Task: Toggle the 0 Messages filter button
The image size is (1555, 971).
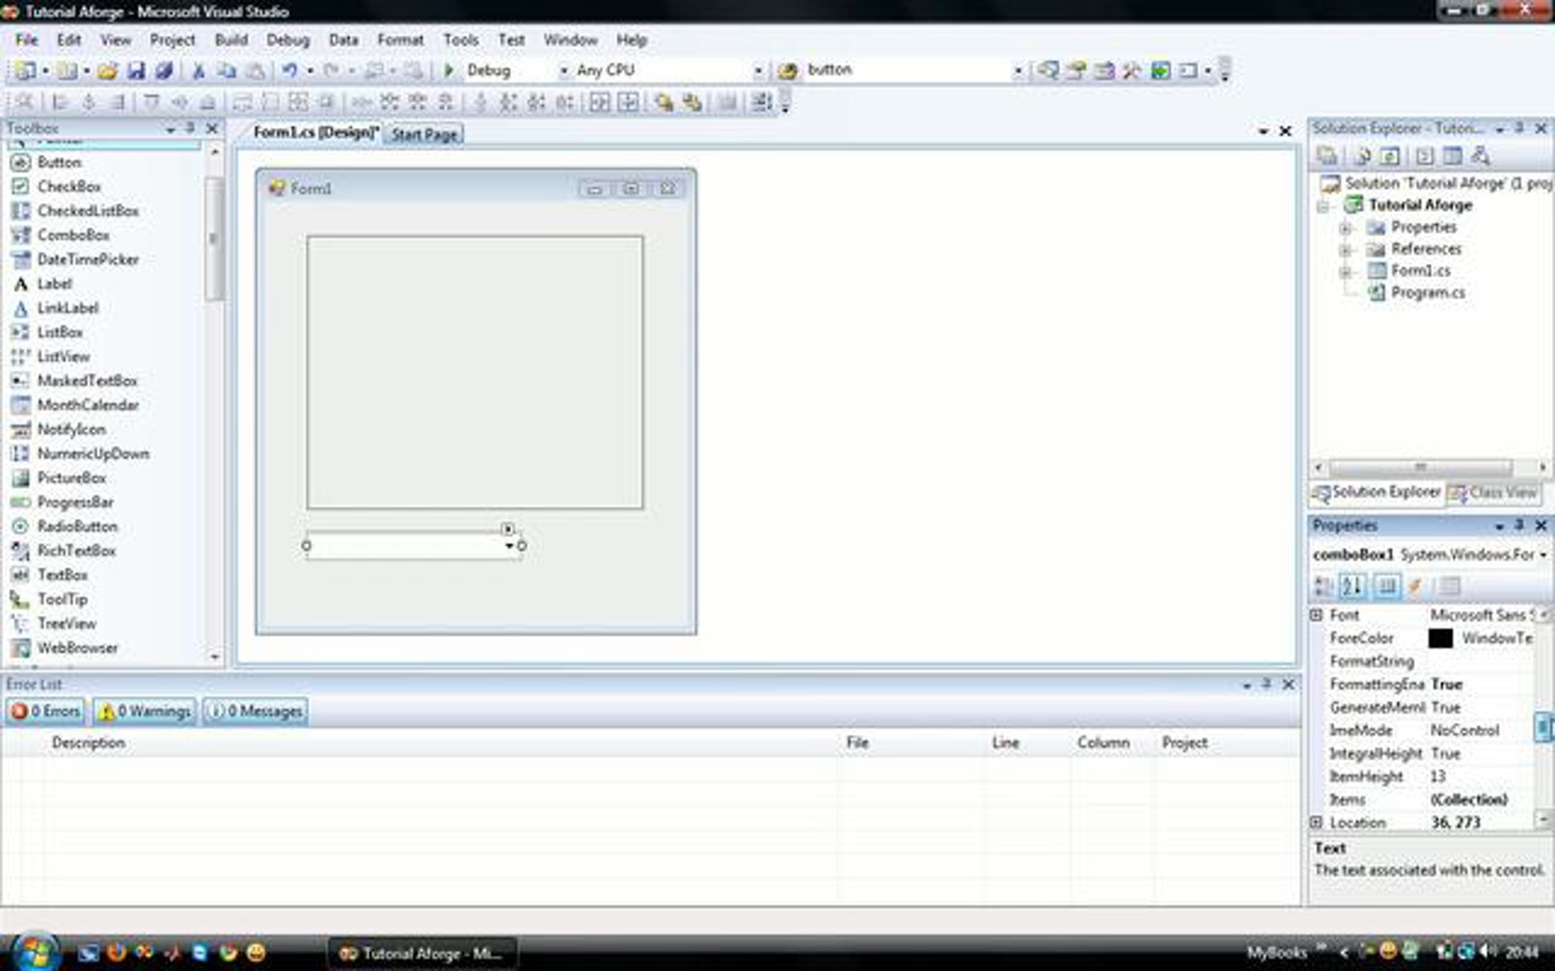Action: point(255,711)
